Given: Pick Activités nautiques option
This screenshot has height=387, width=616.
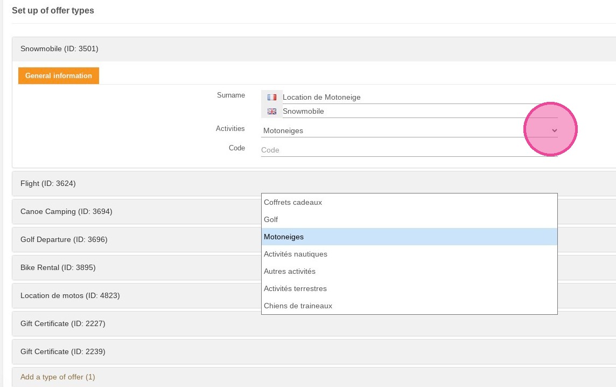Looking at the screenshot, I should pyautogui.click(x=409, y=254).
